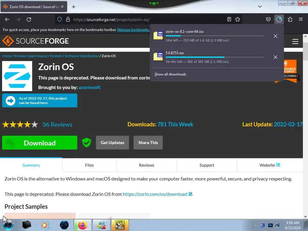
Task: Click the green Download button
Action: 40,143
